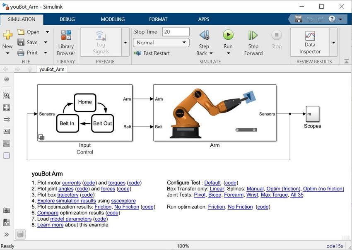Click the redo arrow in quick-access bar

[x=321, y=19]
